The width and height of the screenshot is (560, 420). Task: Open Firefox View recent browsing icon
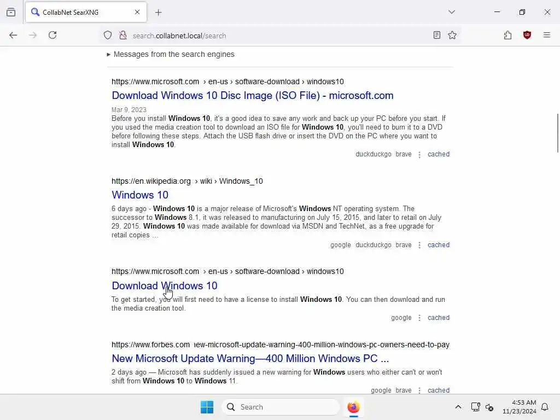11,12
